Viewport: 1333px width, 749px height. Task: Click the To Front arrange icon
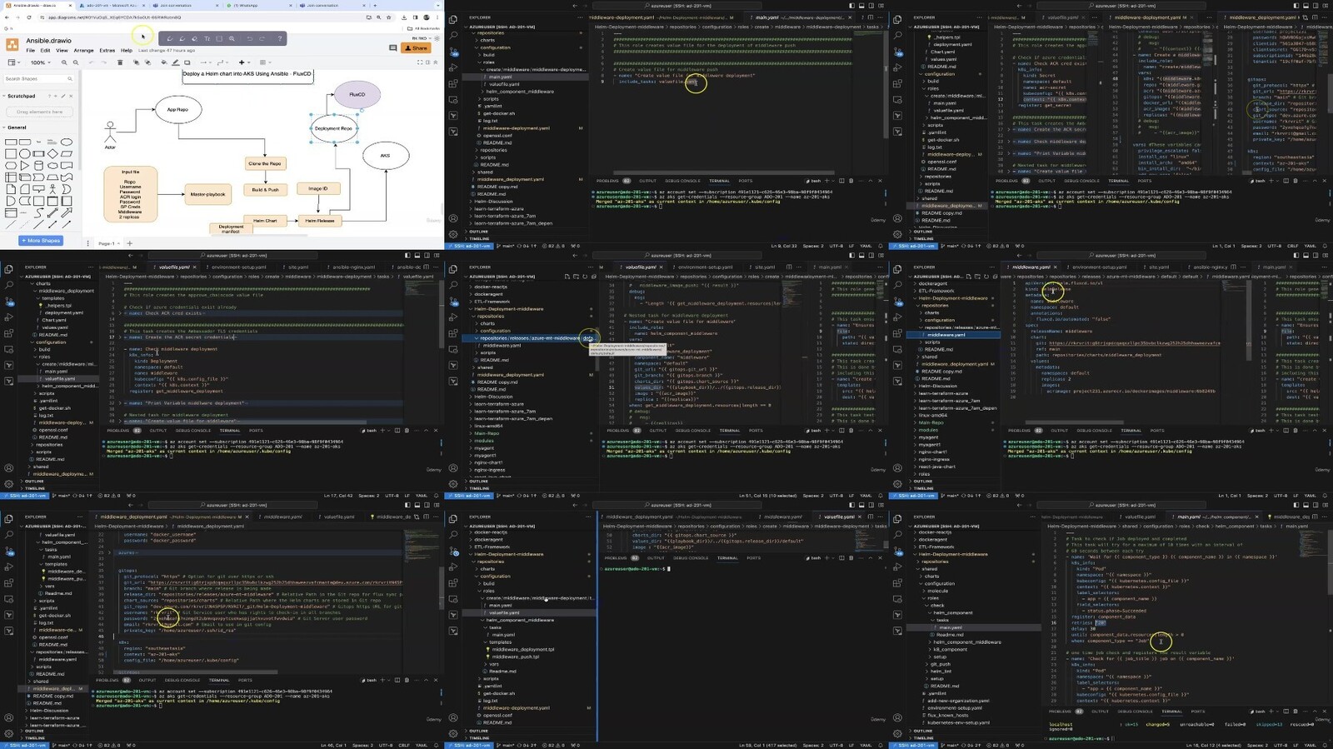pyautogui.click(x=136, y=62)
